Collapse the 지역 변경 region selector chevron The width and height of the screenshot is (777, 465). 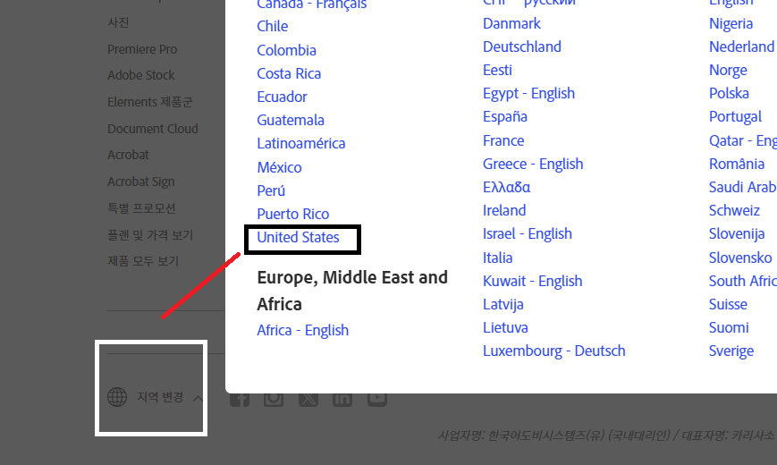pyautogui.click(x=198, y=398)
